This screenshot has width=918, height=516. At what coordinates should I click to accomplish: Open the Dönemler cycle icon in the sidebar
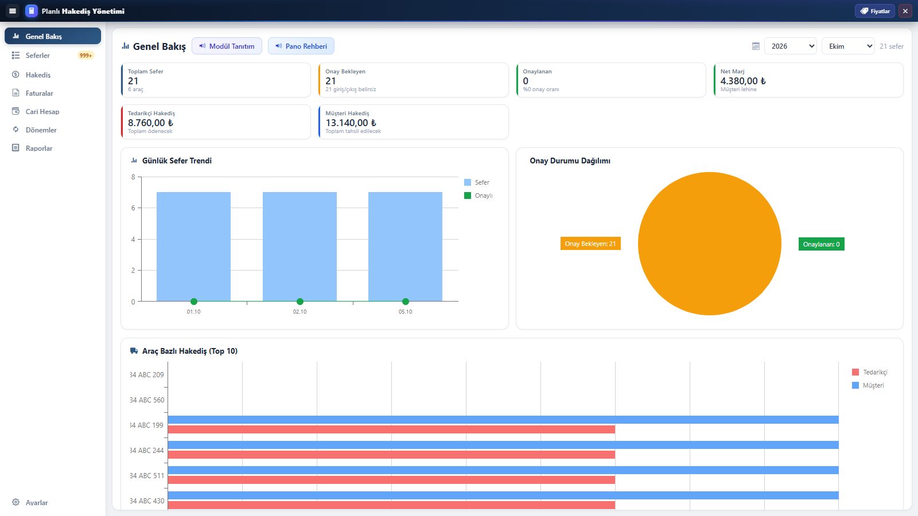pos(15,130)
